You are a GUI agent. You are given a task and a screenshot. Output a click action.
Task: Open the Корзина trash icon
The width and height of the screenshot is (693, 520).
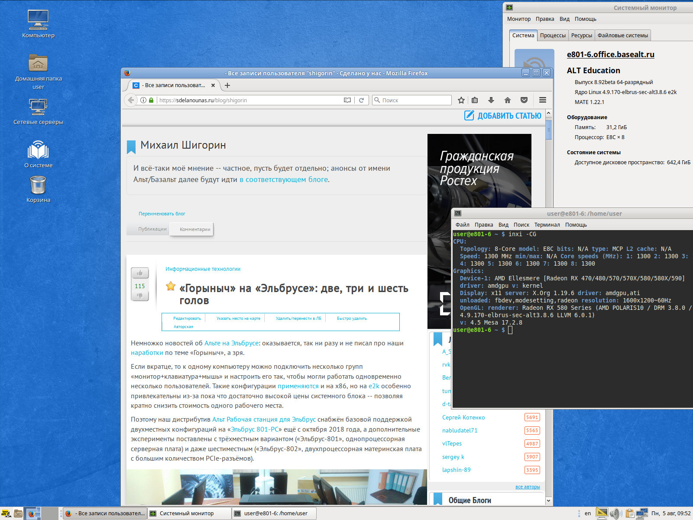[38, 189]
